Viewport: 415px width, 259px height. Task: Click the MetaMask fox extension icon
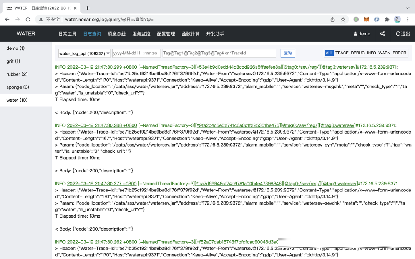[x=367, y=20]
